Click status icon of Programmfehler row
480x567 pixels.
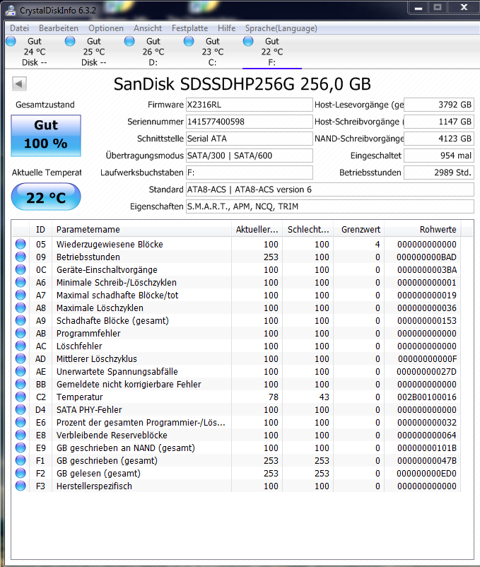pos(21,333)
